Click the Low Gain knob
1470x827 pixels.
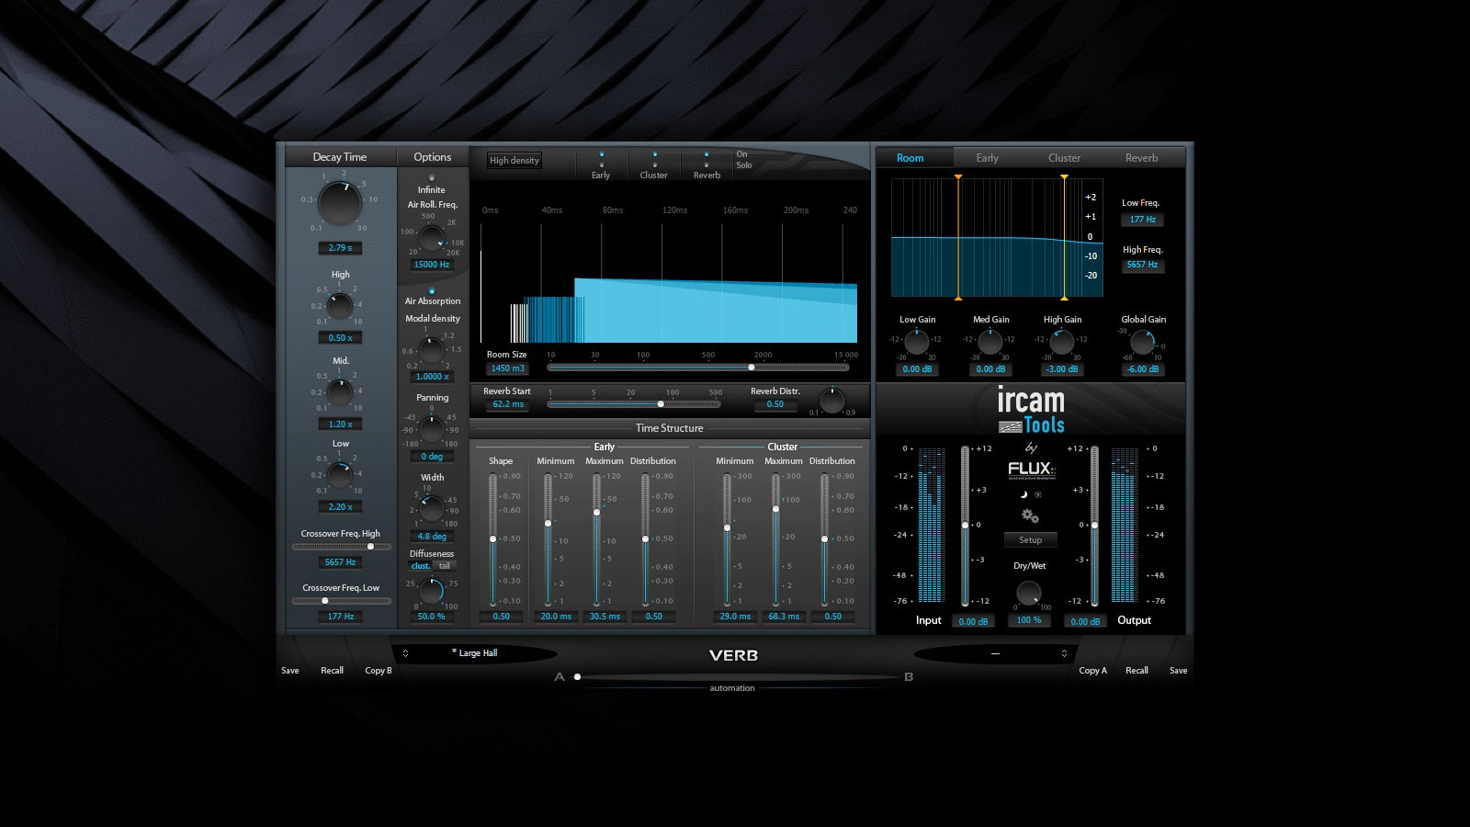click(917, 342)
